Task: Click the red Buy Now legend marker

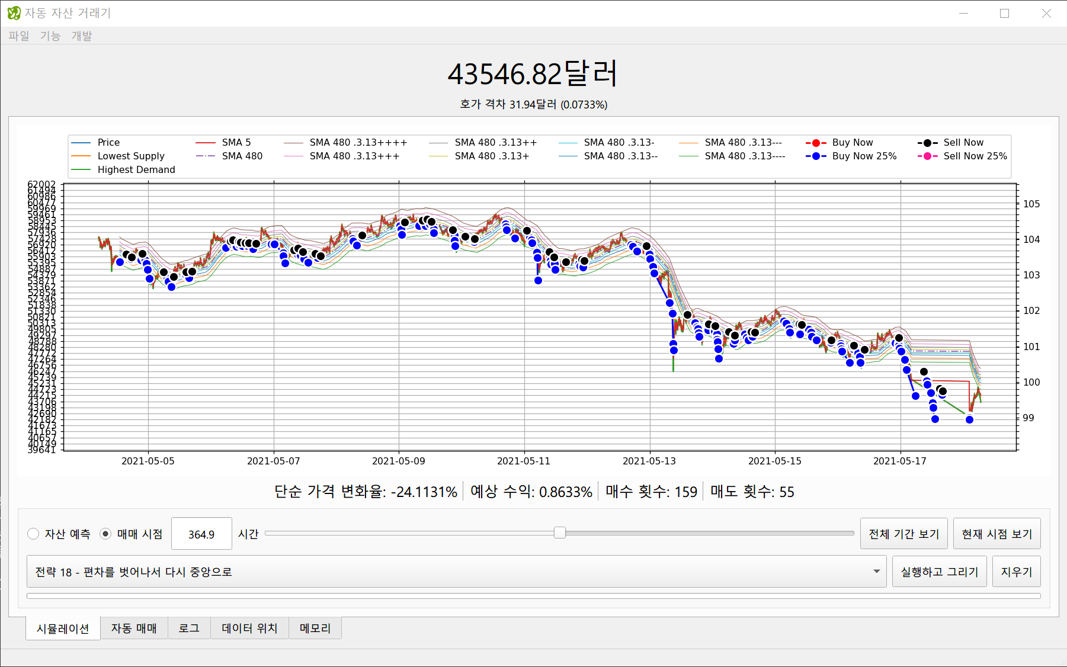Action: [816, 143]
